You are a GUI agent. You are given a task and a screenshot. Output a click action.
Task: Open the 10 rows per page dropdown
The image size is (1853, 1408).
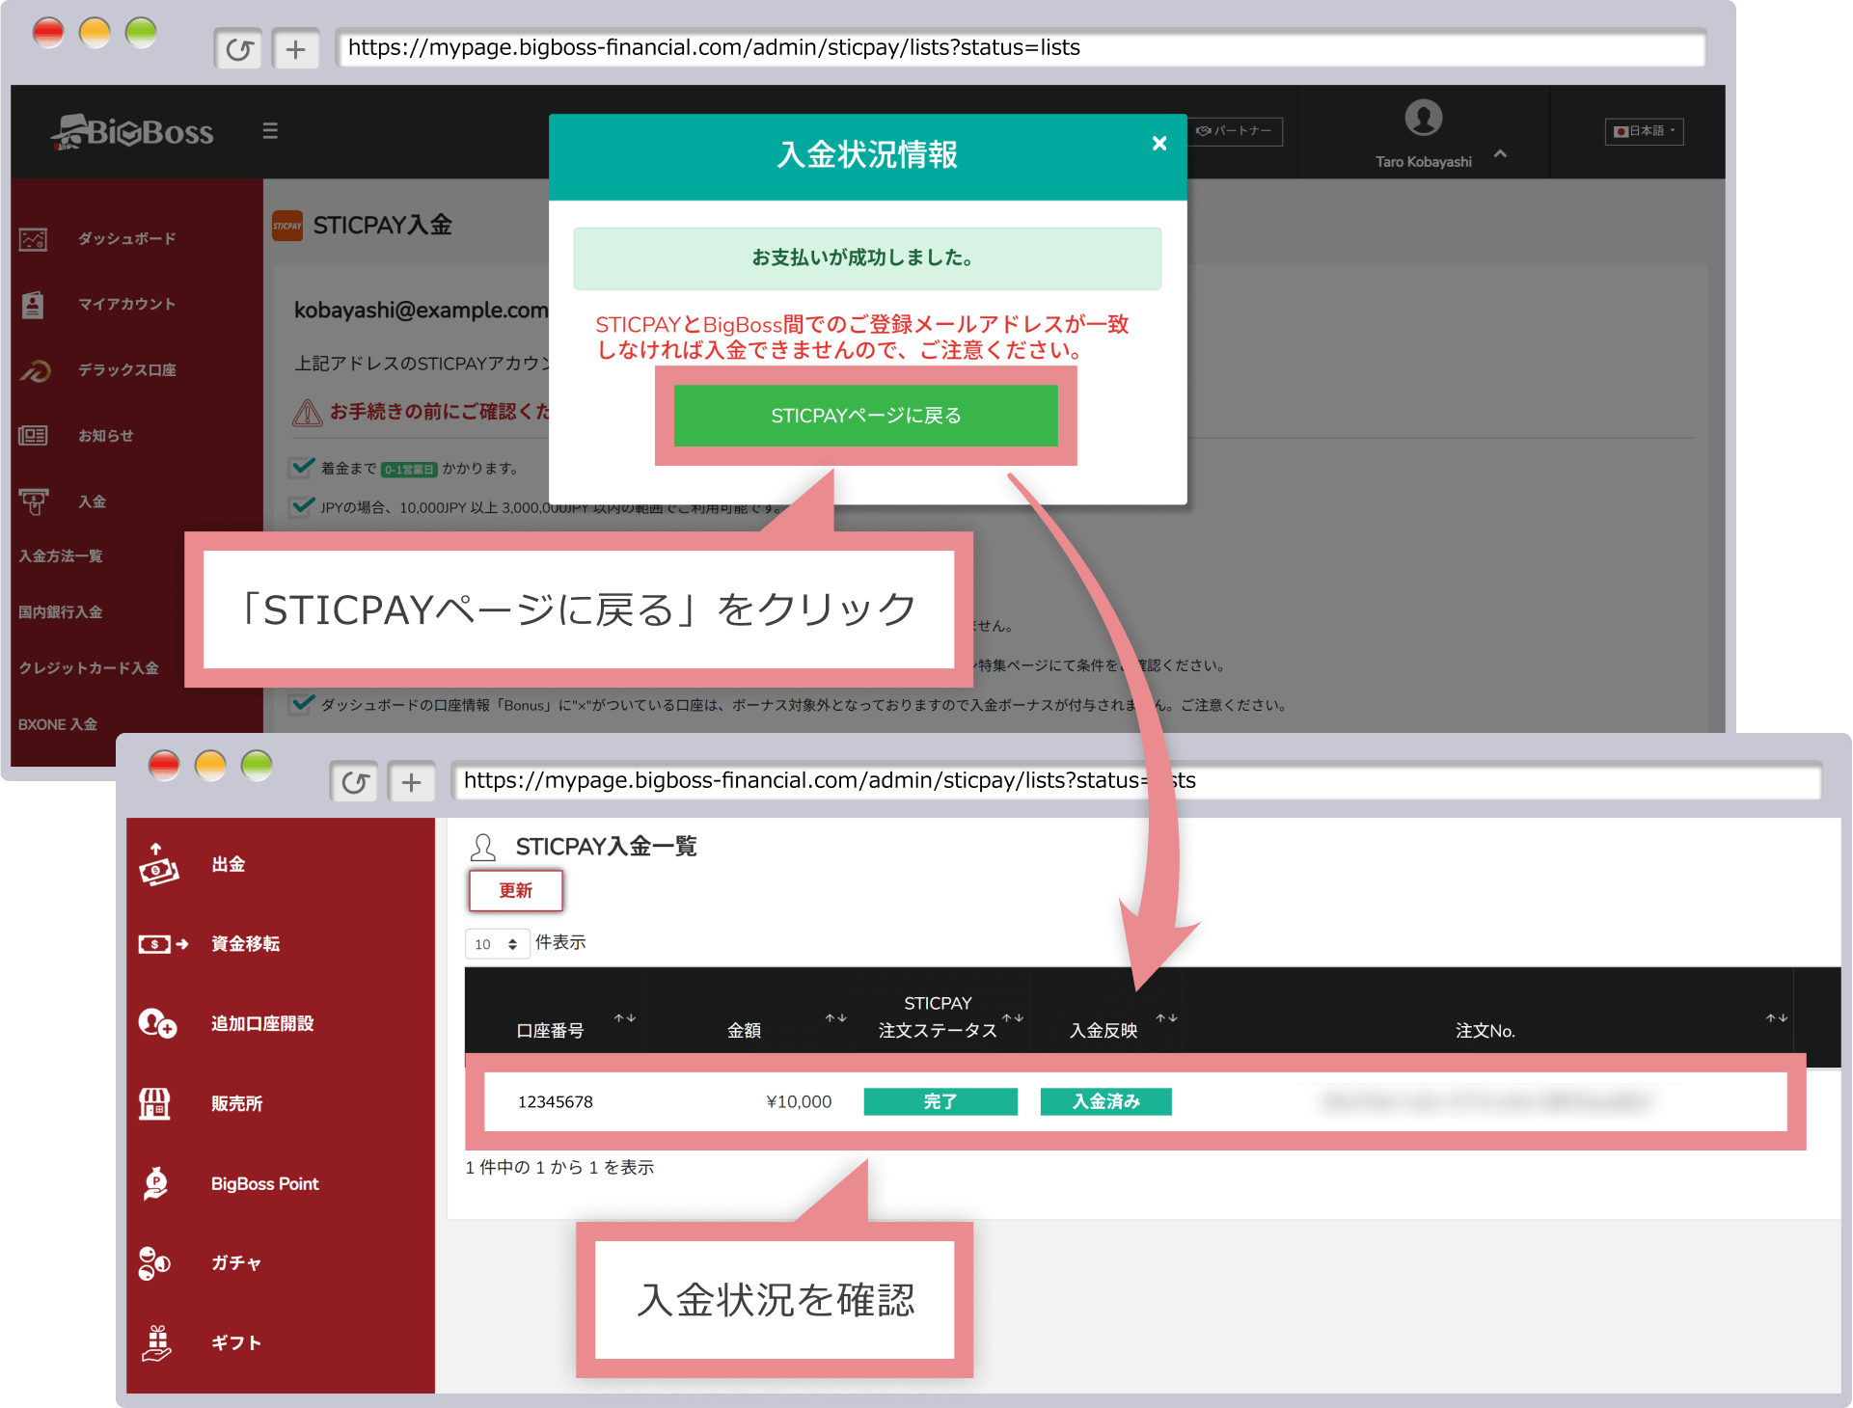497,944
